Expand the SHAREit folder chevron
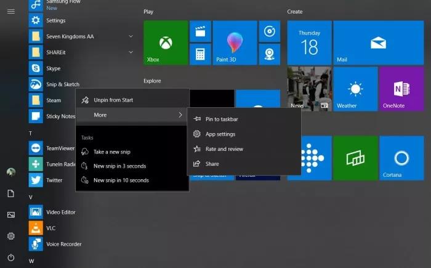The image size is (431, 268). [x=131, y=52]
